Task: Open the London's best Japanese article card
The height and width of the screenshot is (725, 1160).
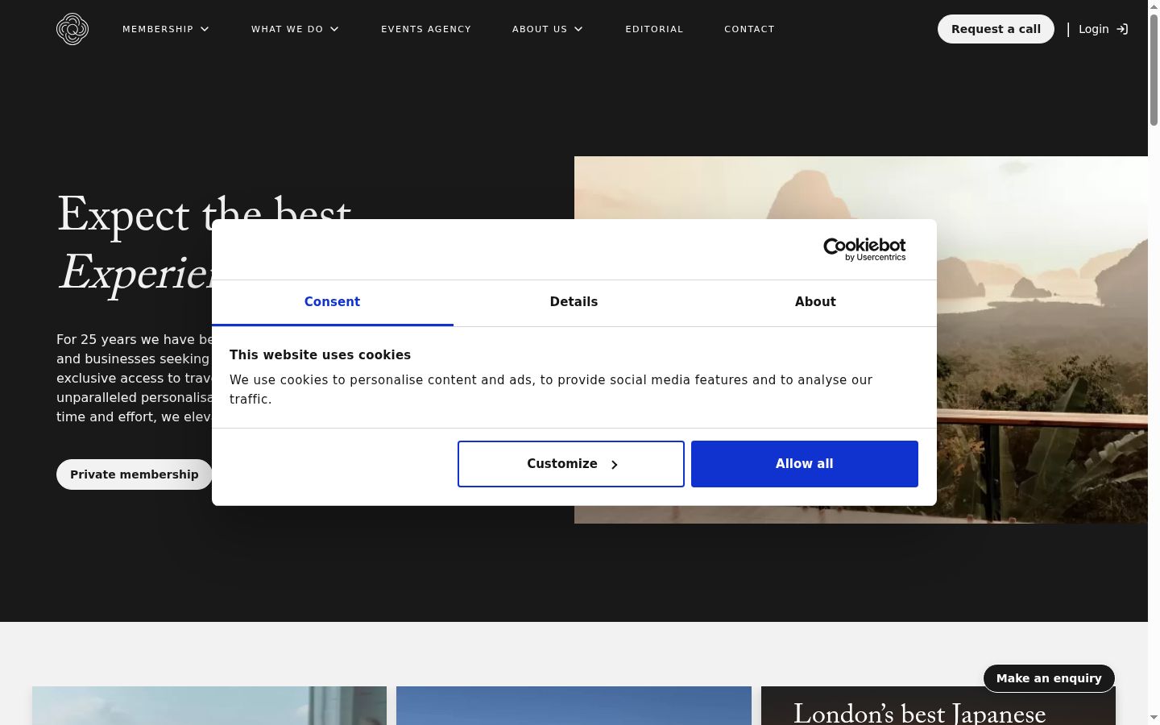Action: pos(938,706)
